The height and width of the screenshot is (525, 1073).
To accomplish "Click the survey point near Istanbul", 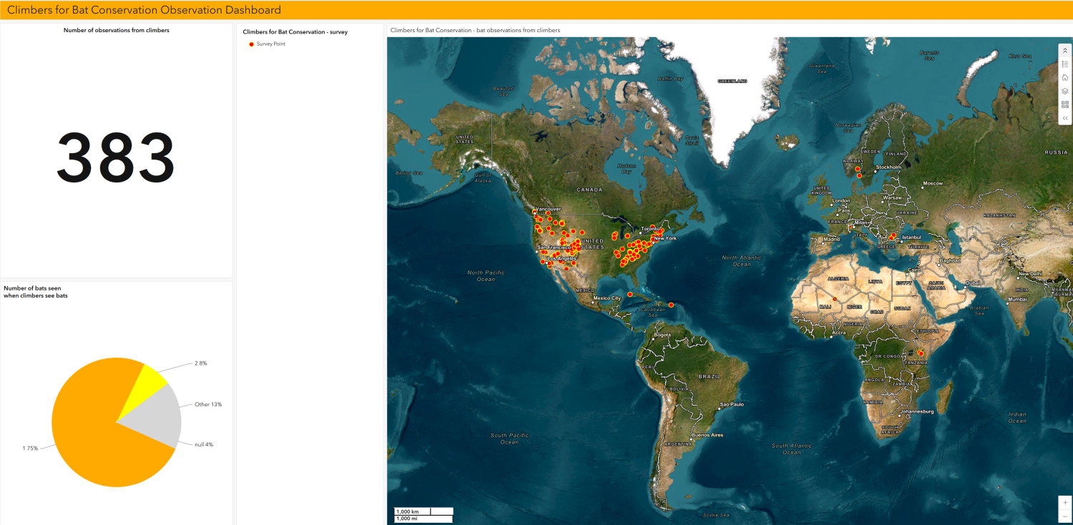I will 892,235.
